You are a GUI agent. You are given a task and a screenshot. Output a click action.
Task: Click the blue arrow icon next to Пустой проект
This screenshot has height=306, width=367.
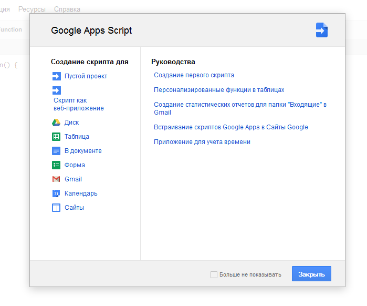point(56,76)
